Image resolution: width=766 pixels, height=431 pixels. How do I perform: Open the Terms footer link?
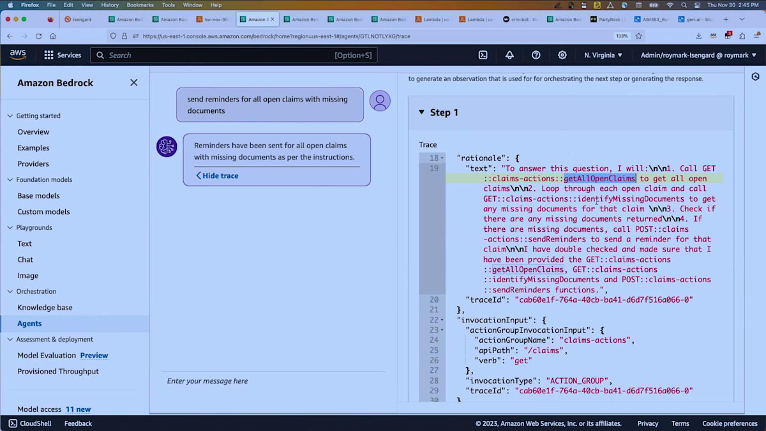click(680, 423)
